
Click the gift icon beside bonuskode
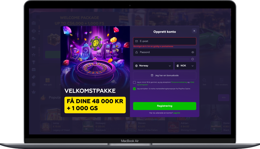[x=152, y=75]
